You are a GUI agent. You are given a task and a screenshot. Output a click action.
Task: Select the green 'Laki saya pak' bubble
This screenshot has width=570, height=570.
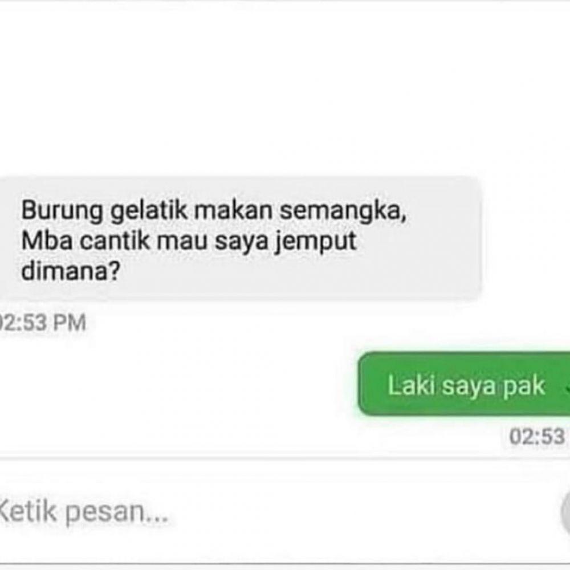(464, 384)
